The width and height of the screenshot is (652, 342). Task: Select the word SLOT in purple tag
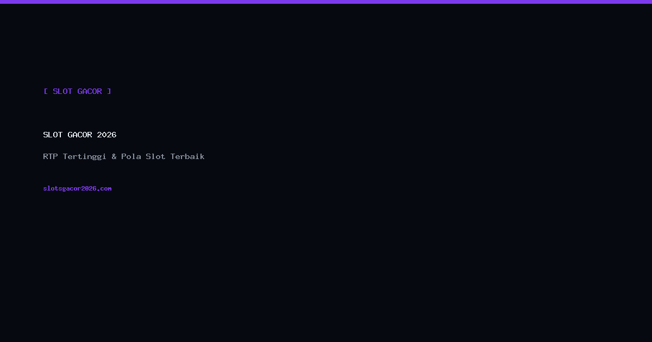pyautogui.click(x=62, y=91)
